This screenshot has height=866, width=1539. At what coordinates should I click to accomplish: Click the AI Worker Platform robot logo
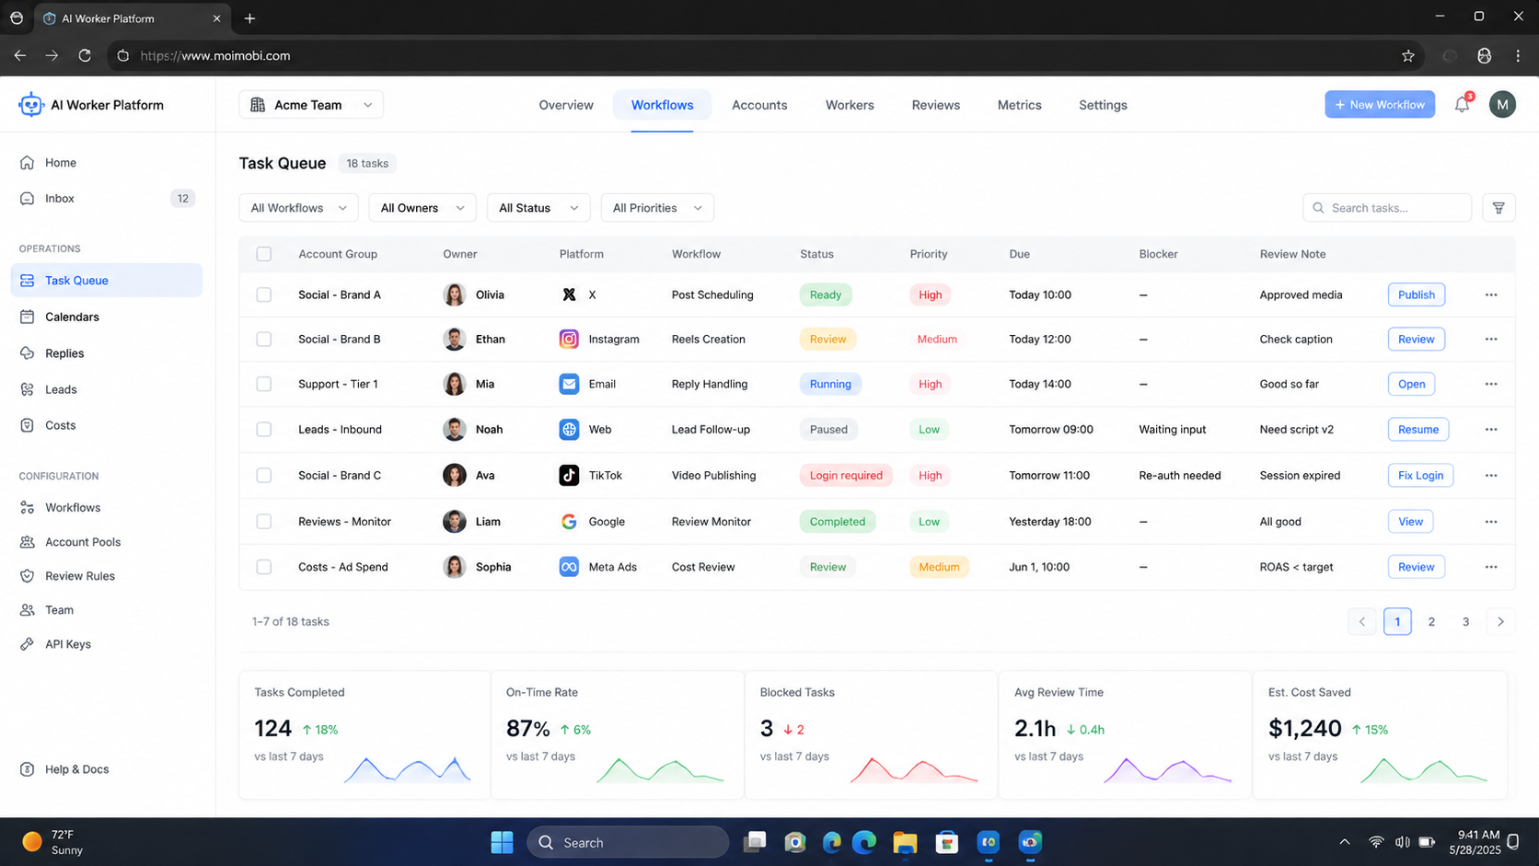tap(31, 105)
